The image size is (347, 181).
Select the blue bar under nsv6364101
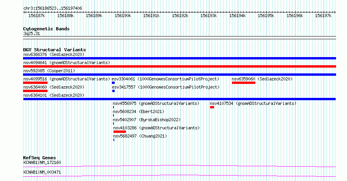179,99
